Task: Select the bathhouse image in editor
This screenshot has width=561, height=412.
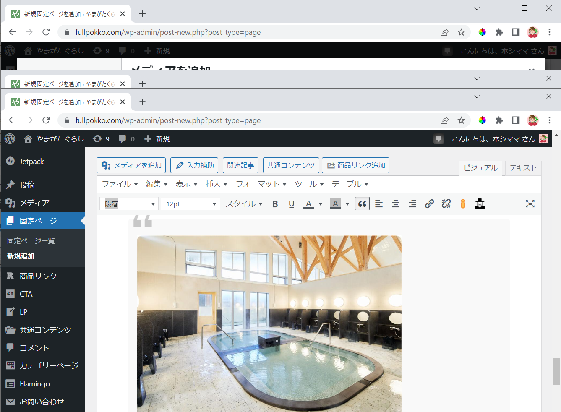Action: 269,323
